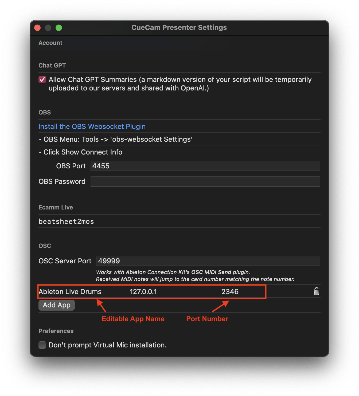Click the Preferences section heading

pos(56,331)
